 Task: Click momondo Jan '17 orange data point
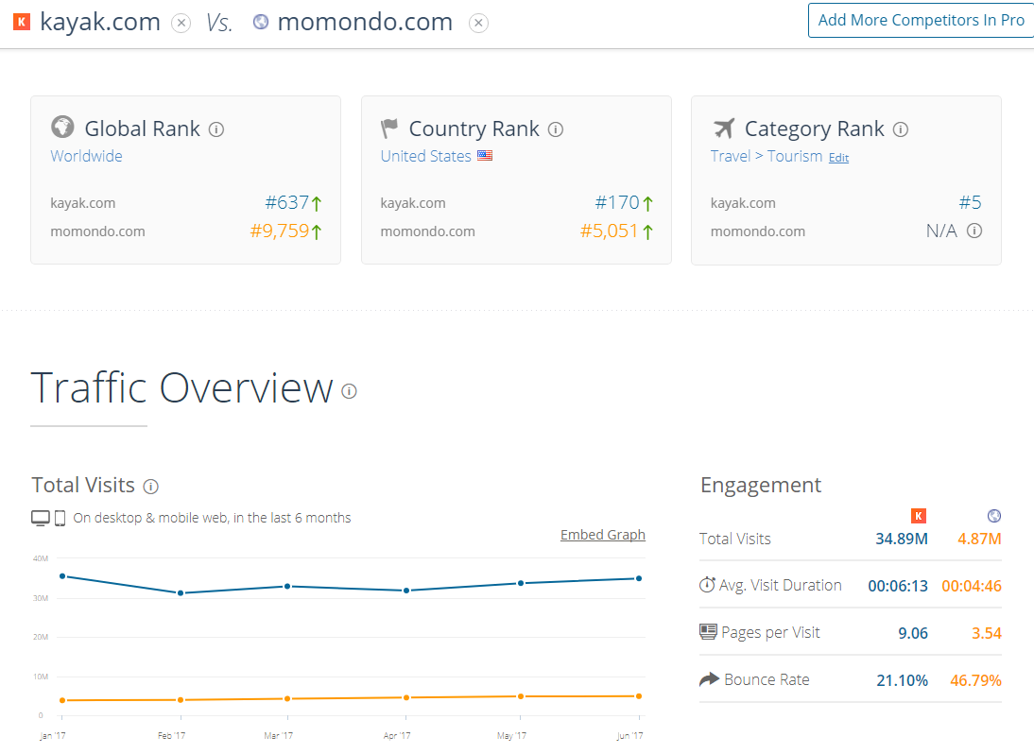(62, 700)
